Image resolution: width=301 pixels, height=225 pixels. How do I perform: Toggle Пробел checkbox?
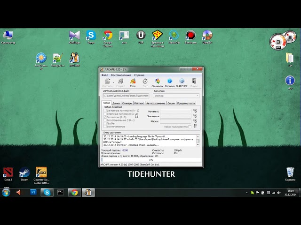105,123
